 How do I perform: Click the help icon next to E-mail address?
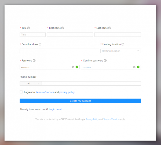point(40,44)
